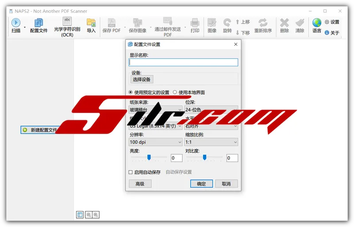
Task: Confirm with the 确定 button
Action: pyautogui.click(x=201, y=184)
